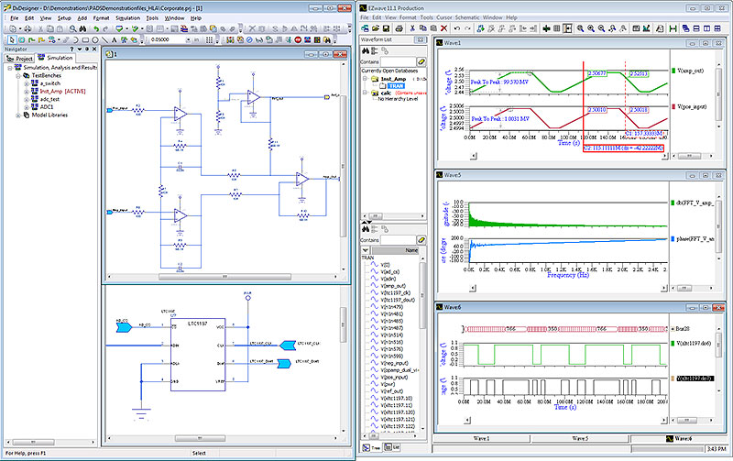Click the Print icon in EZwave toolbar

(397, 28)
